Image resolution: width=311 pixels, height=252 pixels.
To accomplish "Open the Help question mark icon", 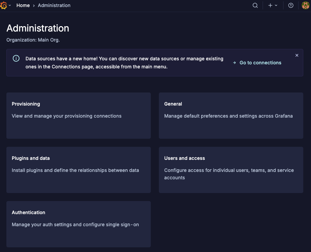I will pyautogui.click(x=291, y=5).
